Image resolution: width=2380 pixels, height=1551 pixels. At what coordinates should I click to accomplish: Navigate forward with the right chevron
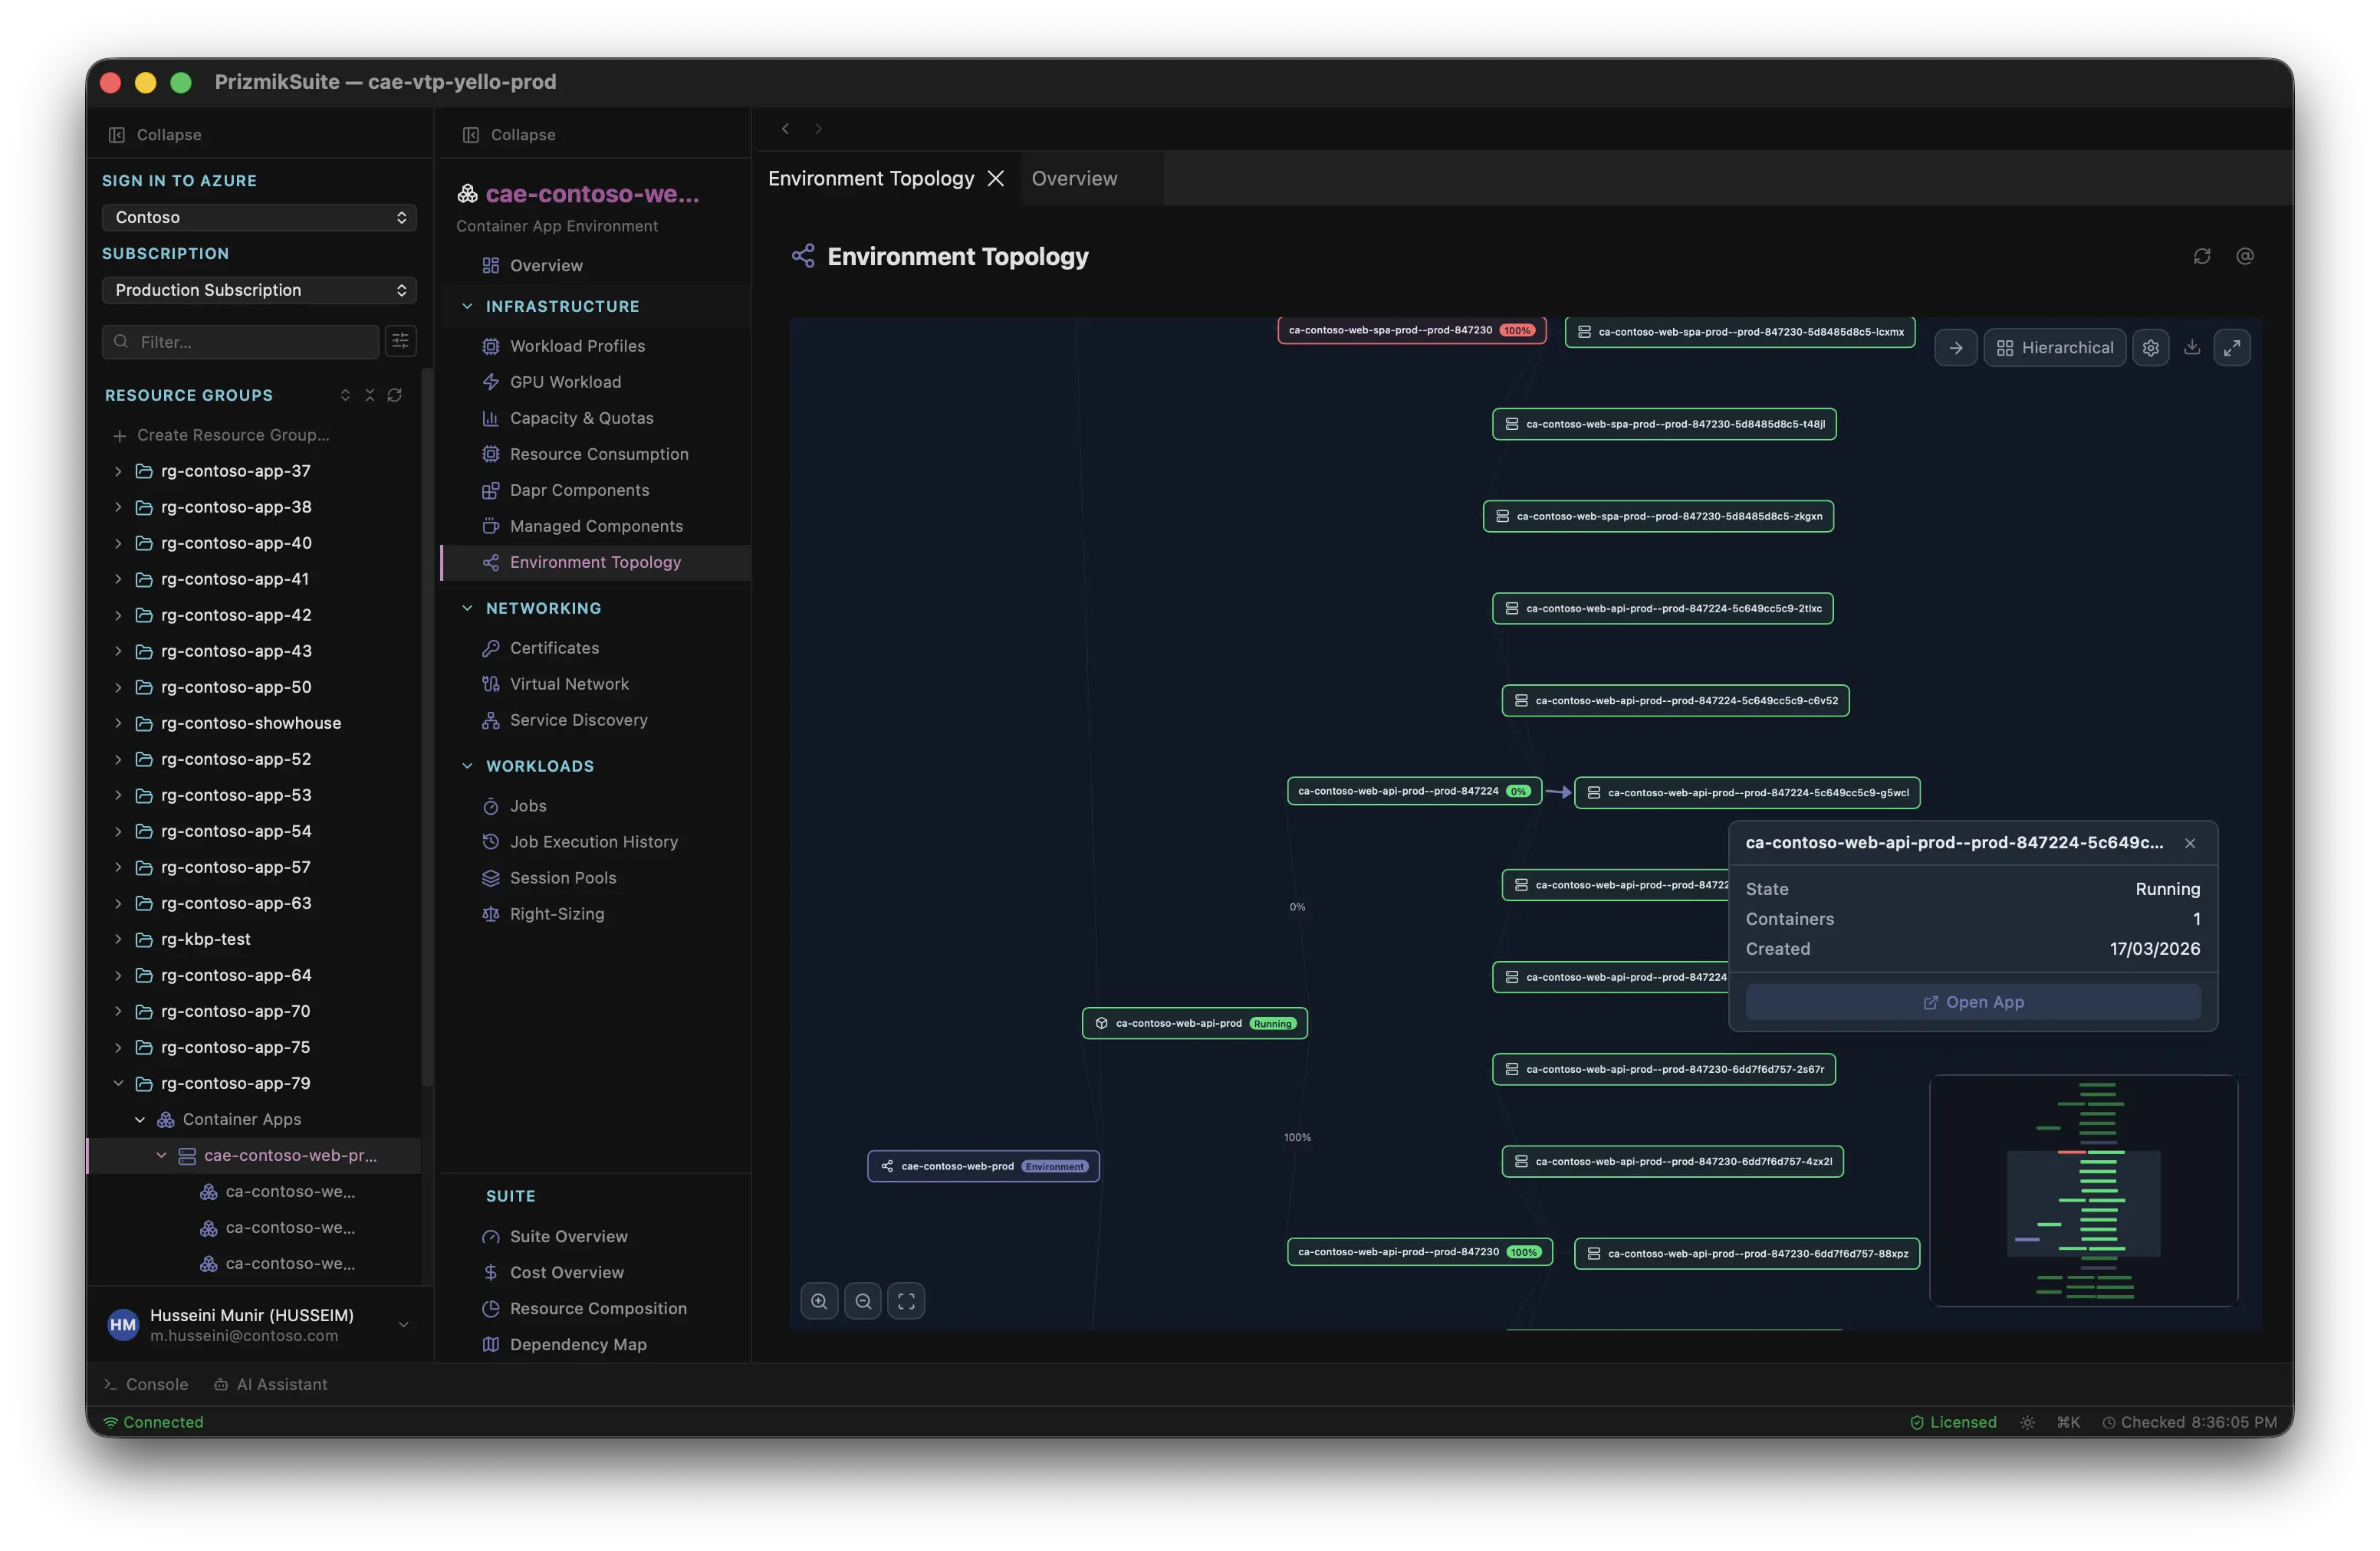pyautogui.click(x=818, y=129)
